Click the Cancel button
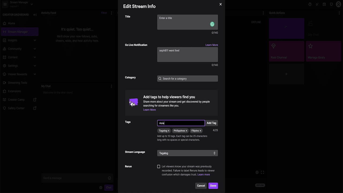Screen dimensions: 343x193 [x=201, y=186]
